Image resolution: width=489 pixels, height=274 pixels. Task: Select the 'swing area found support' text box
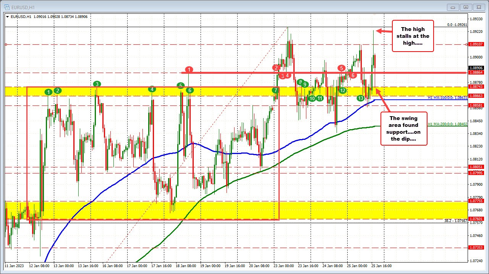[404, 128]
